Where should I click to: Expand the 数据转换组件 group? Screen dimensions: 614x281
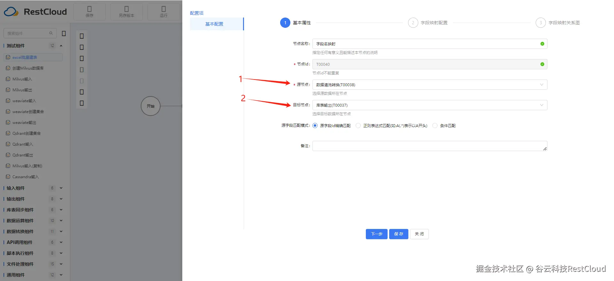[x=61, y=232]
